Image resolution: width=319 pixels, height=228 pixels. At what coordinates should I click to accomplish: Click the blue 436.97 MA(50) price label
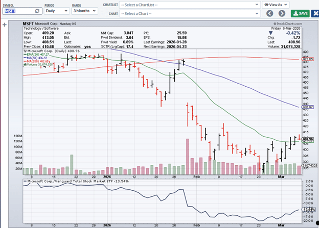coord(307,107)
